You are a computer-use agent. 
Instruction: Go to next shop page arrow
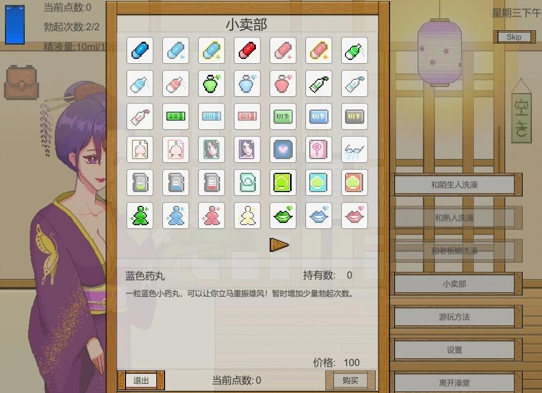(278, 245)
